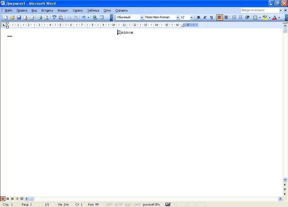Expand the style dropdown showing Обычный

point(142,17)
